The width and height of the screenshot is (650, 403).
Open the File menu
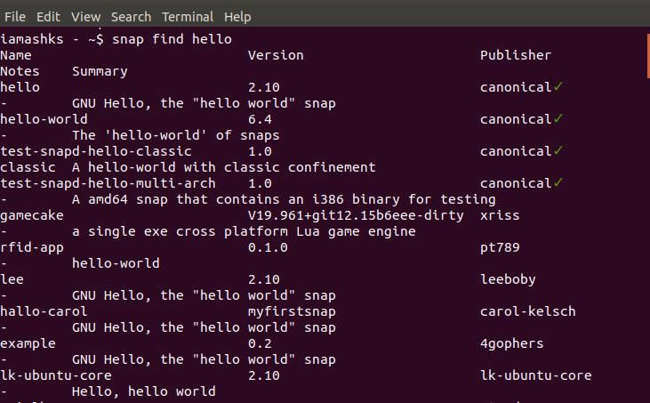point(15,17)
